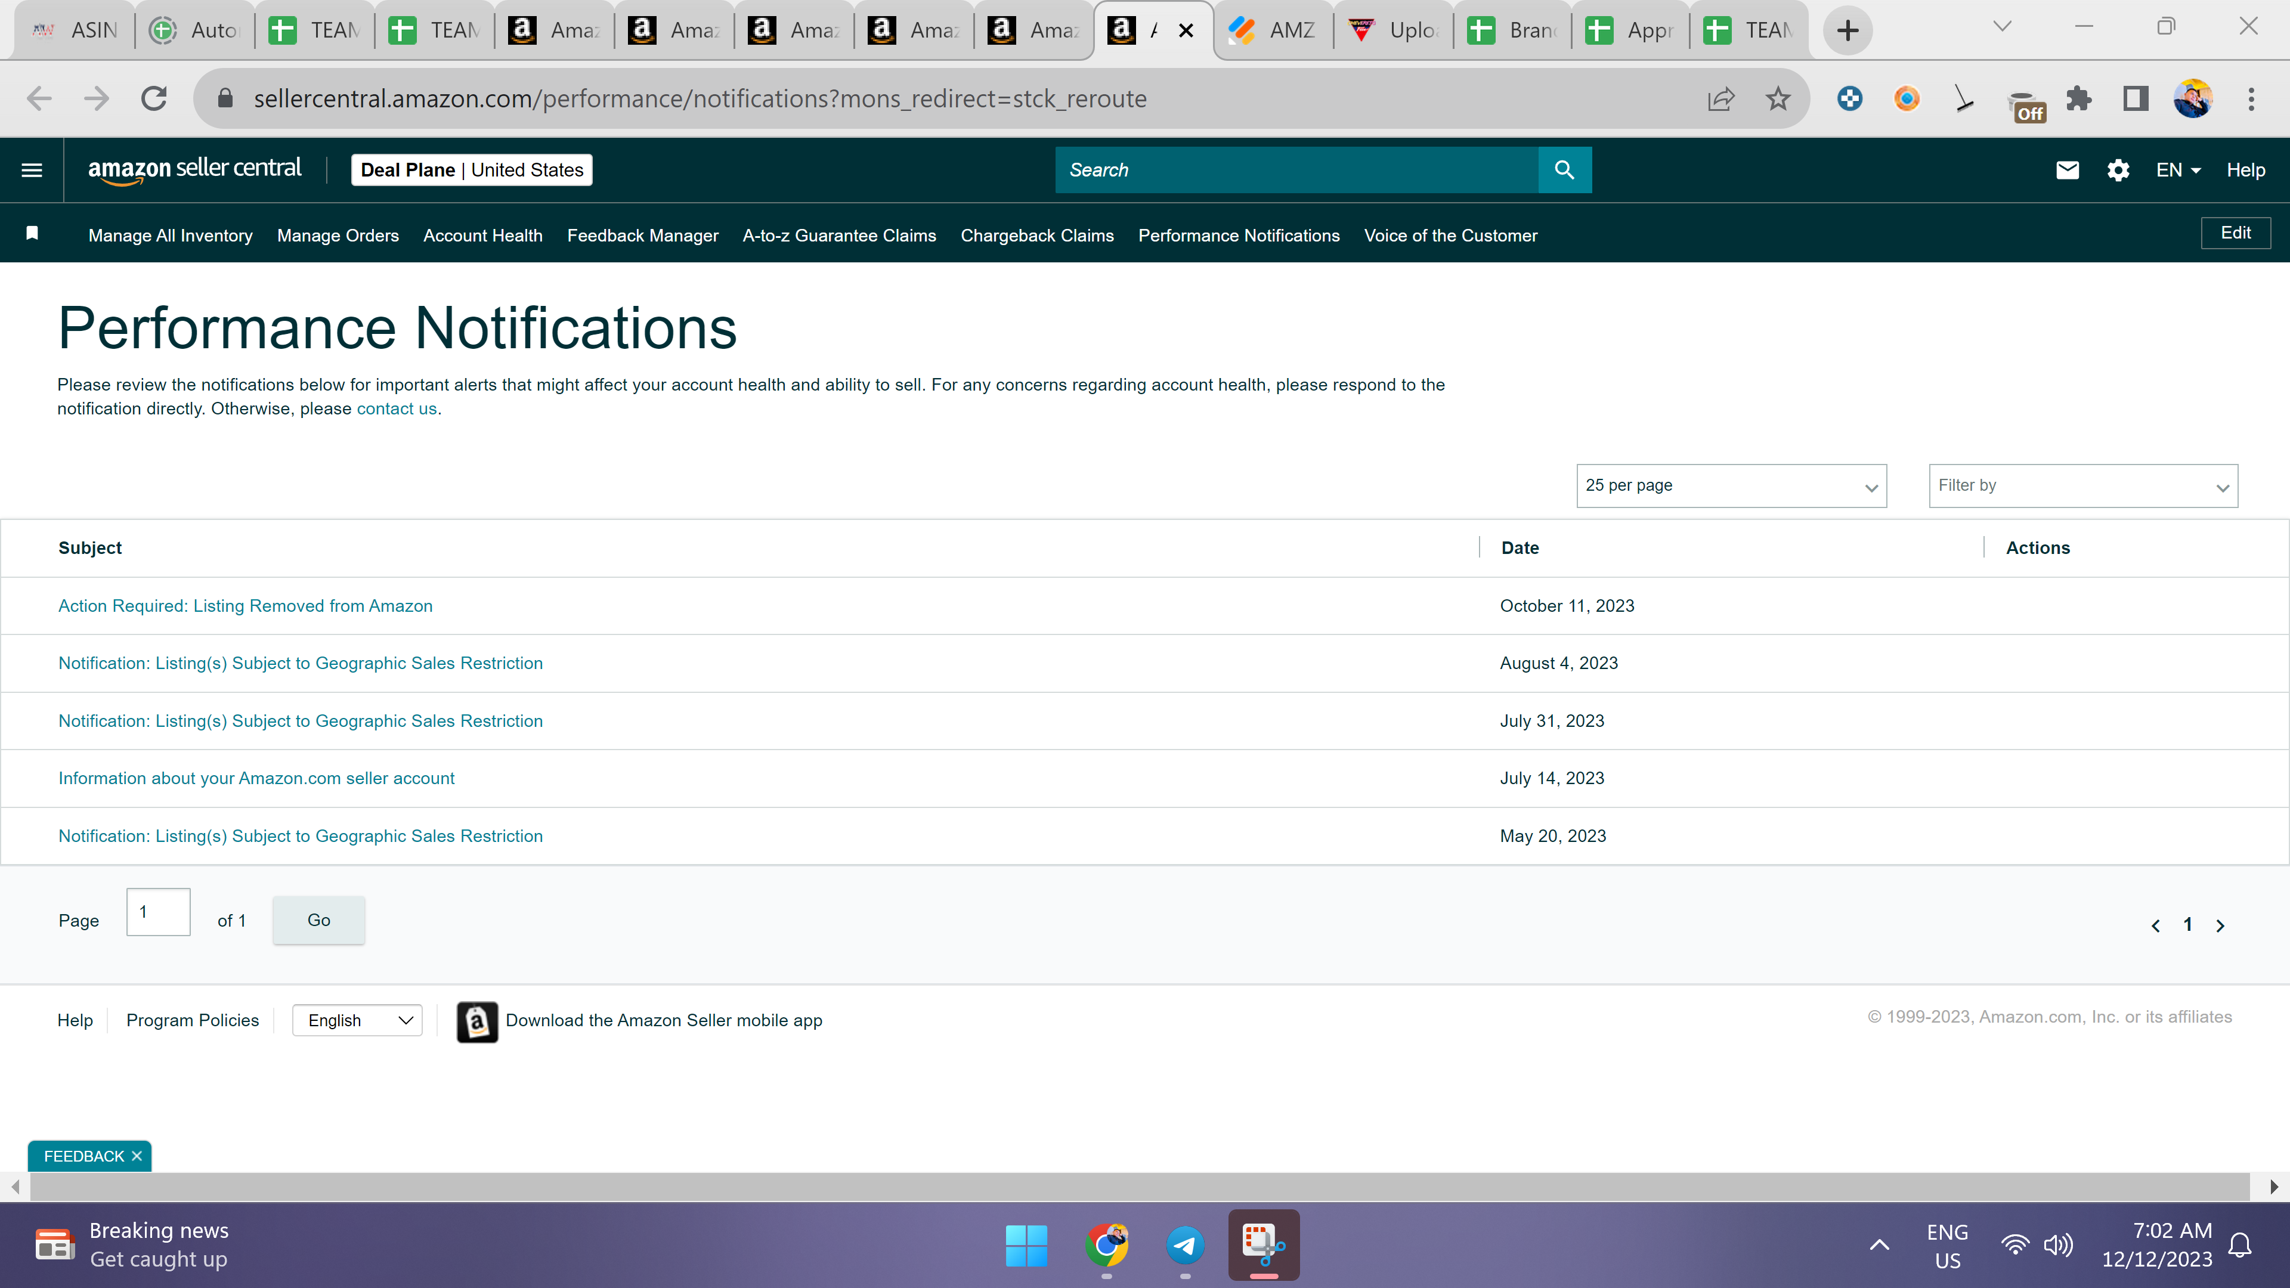Click the site padlock icon
The height and width of the screenshot is (1288, 2290).
tap(226, 98)
